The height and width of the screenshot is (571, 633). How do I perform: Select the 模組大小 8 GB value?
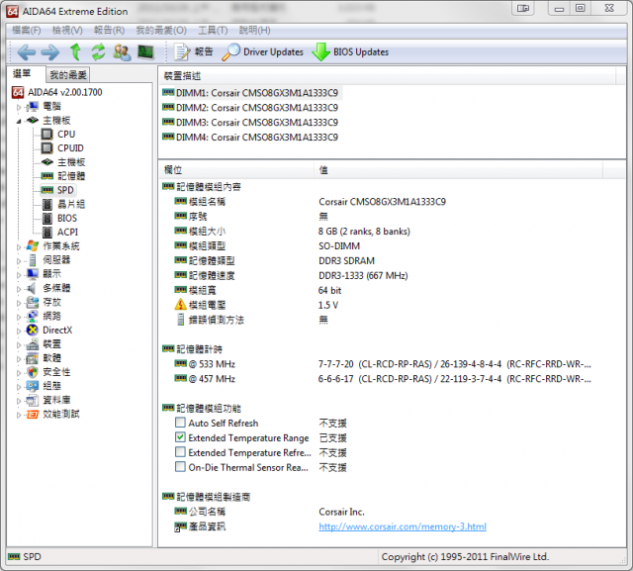point(364,232)
